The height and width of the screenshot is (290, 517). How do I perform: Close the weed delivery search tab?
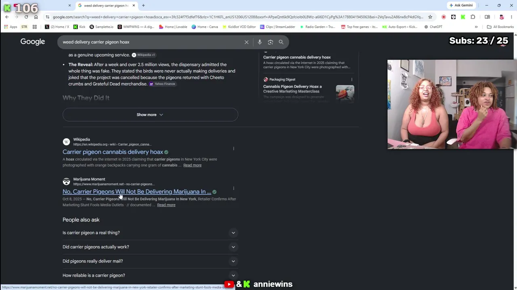134,6
